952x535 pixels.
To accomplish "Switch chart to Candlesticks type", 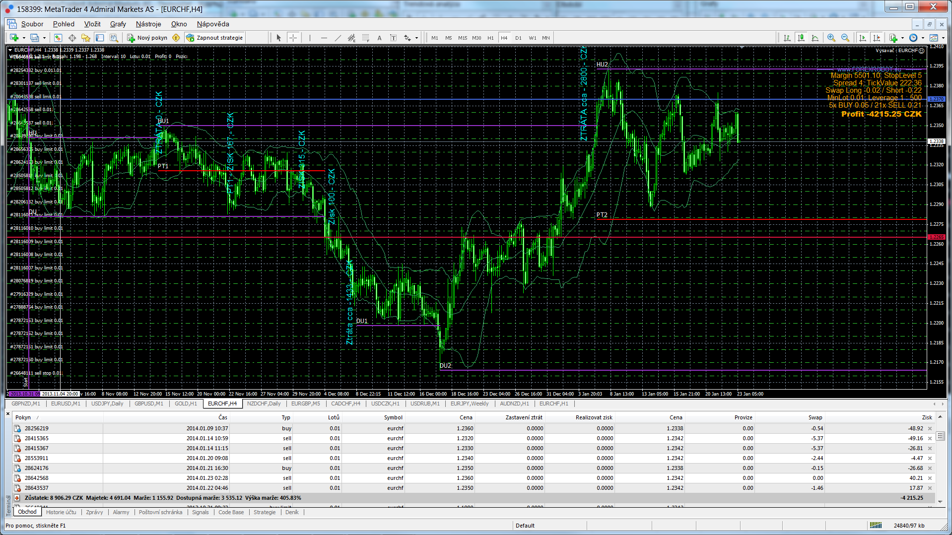I will pyautogui.click(x=801, y=38).
